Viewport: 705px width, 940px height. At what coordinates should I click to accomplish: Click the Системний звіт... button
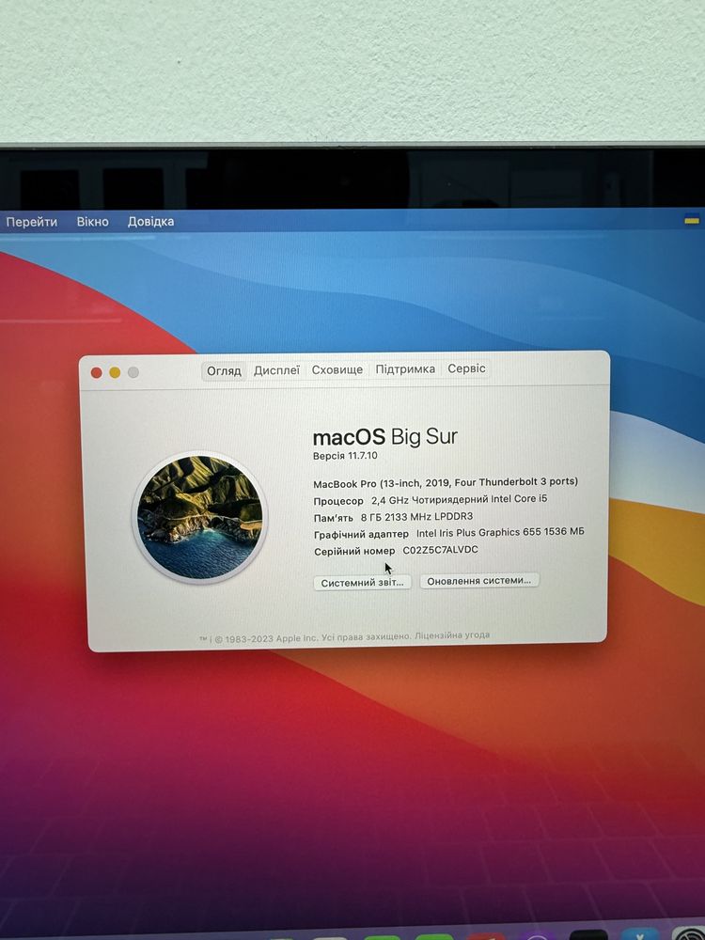click(362, 583)
